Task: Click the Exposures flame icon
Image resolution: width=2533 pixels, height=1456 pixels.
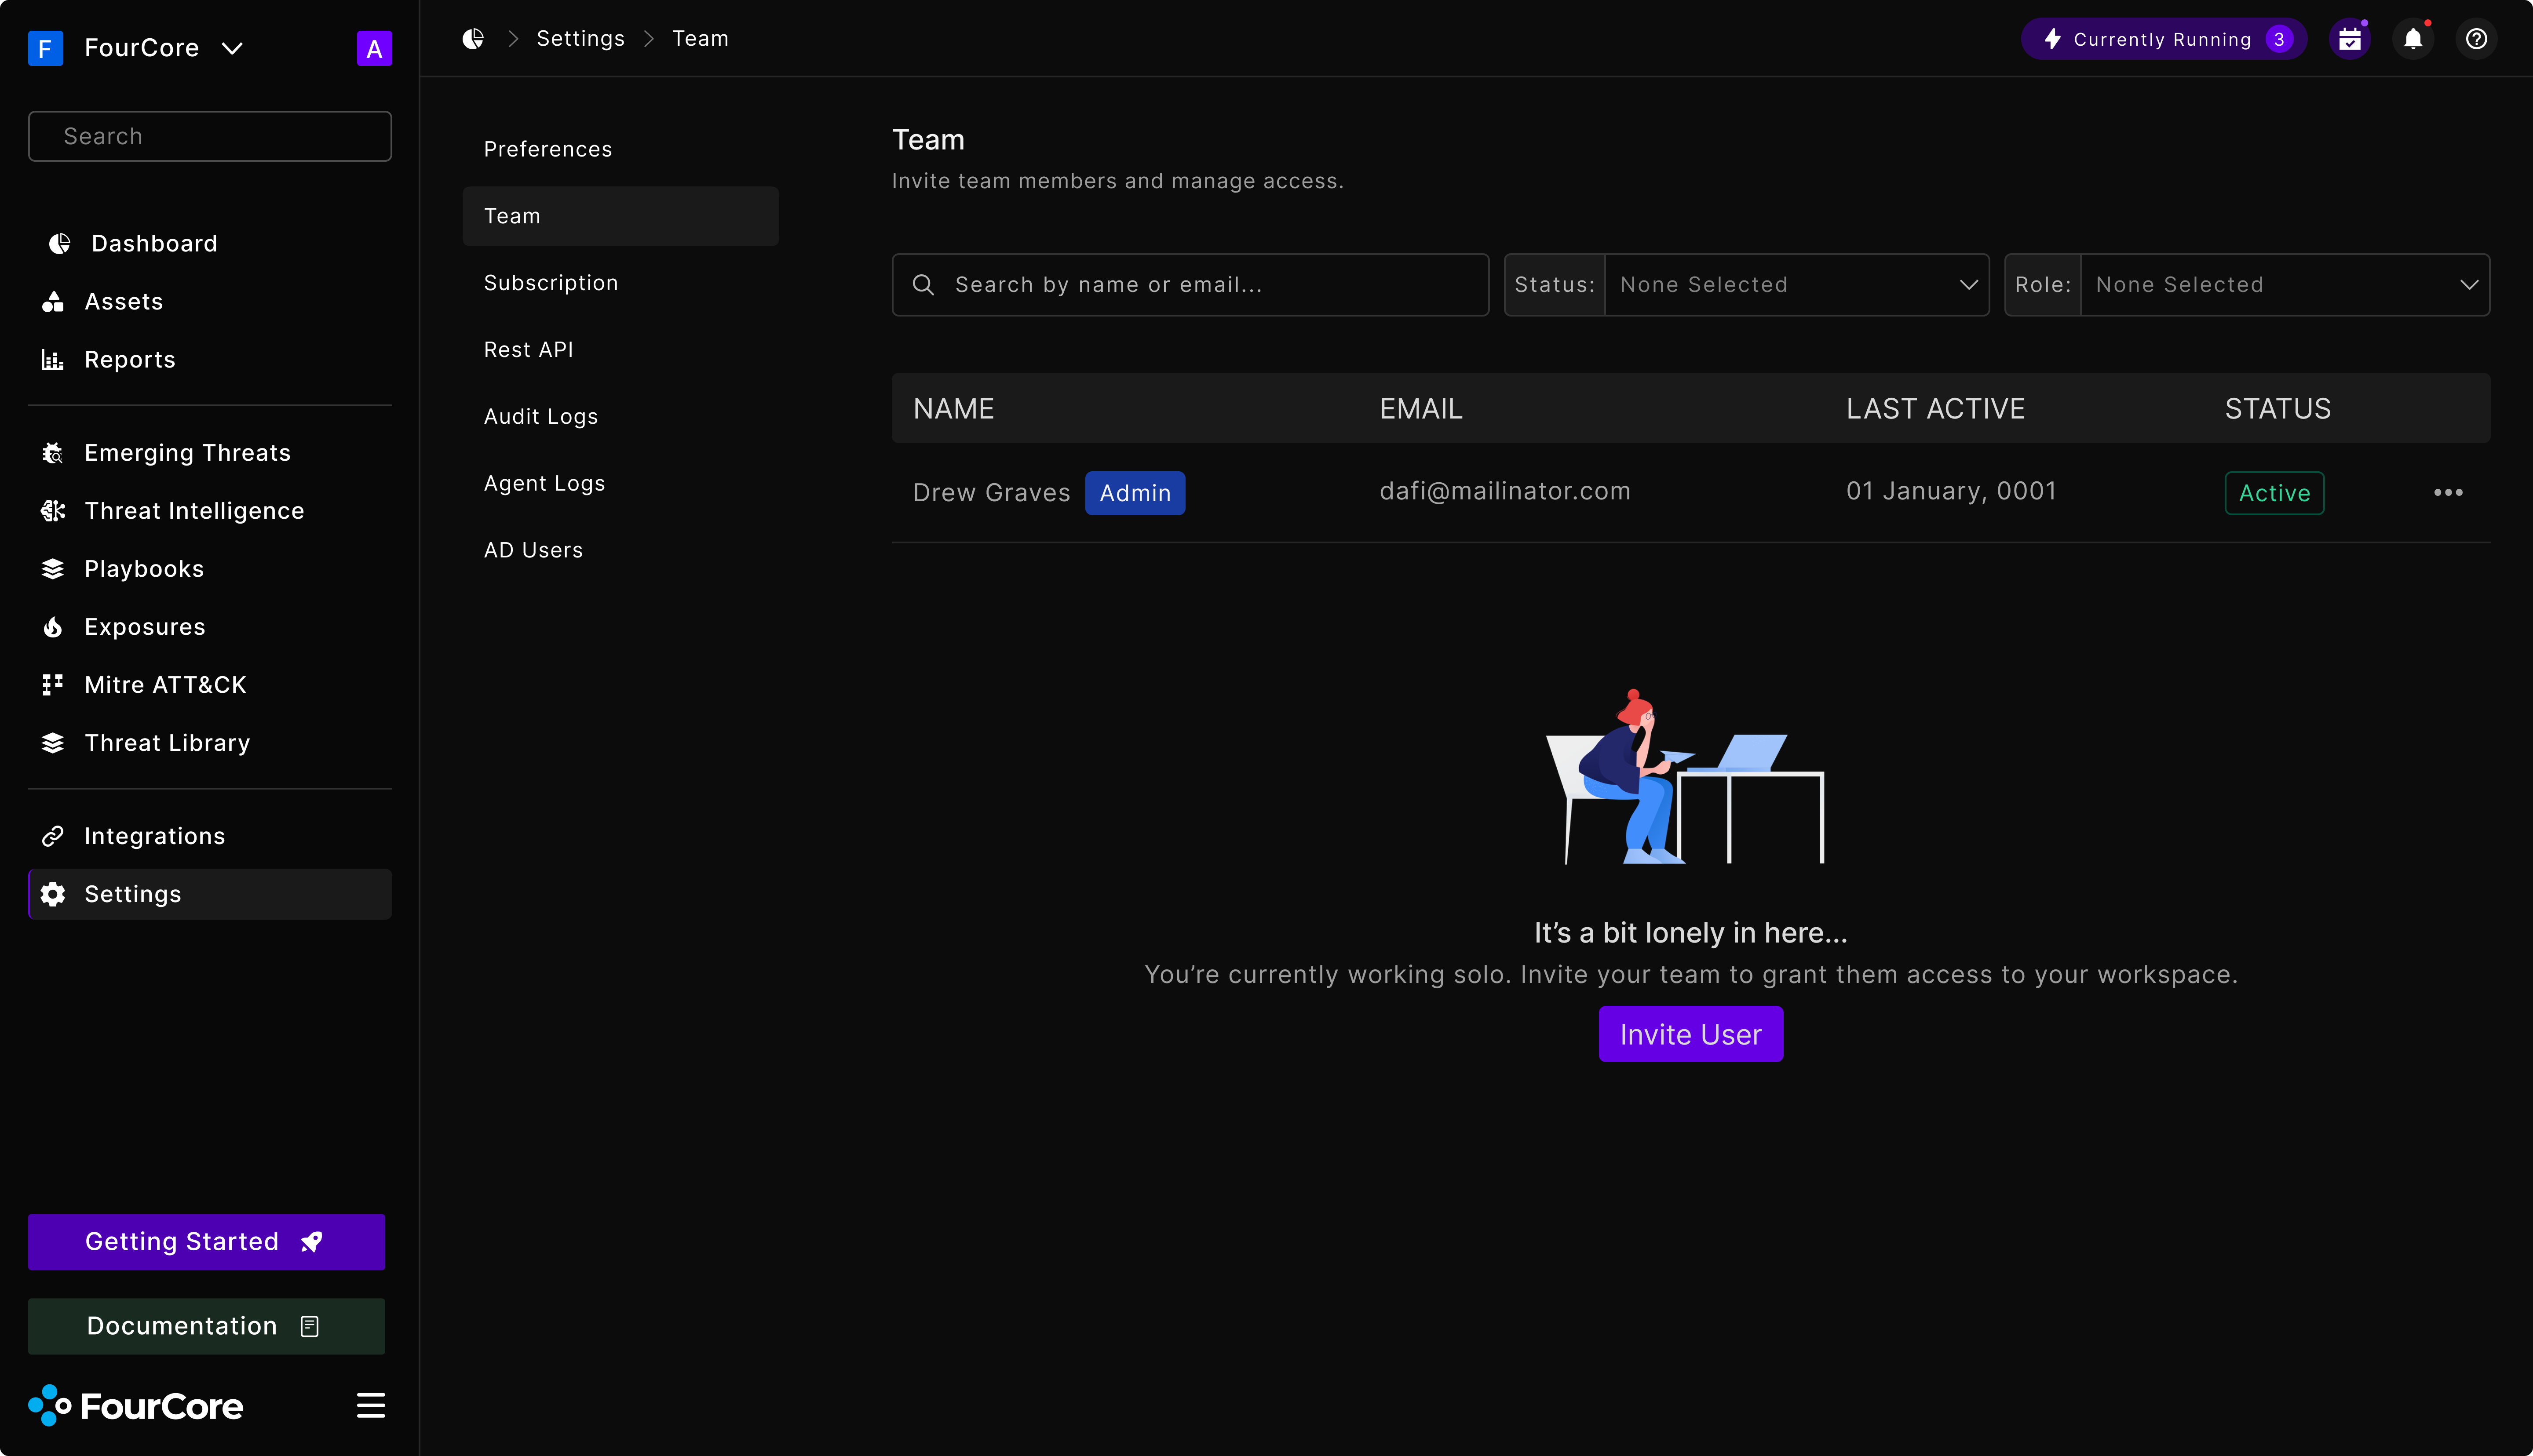Action: pos(53,627)
